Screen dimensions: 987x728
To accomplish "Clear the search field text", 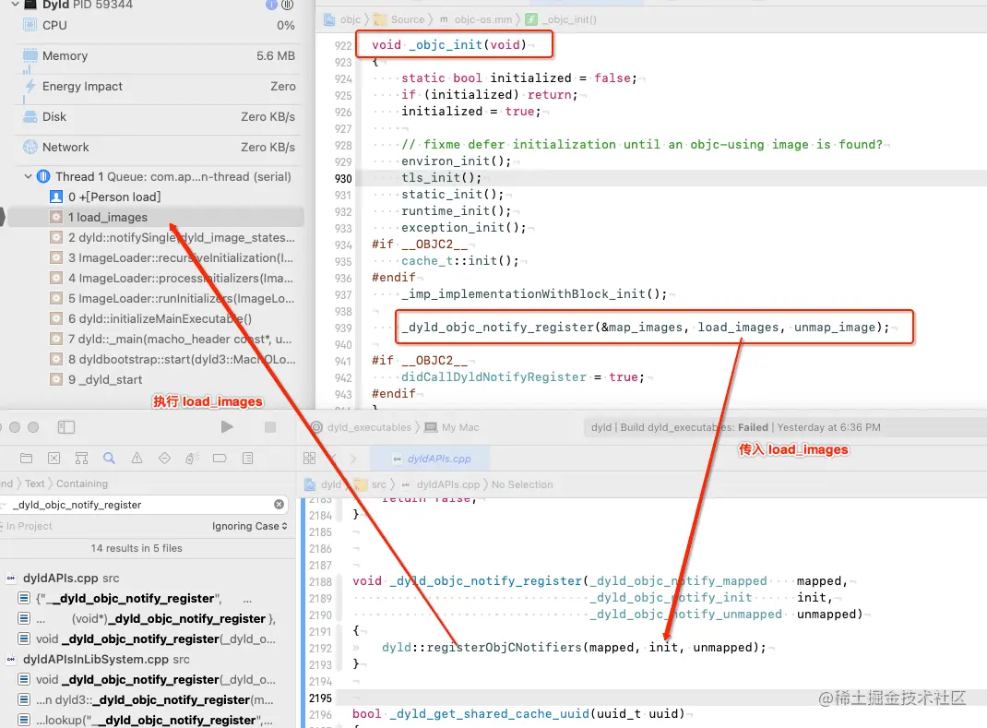I will point(279,505).
